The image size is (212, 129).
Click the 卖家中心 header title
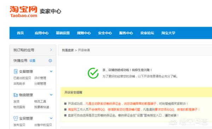pos(51,11)
